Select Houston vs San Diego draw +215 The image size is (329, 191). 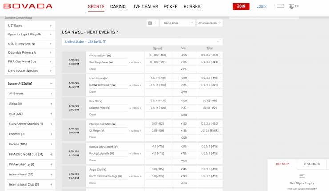[184, 69]
